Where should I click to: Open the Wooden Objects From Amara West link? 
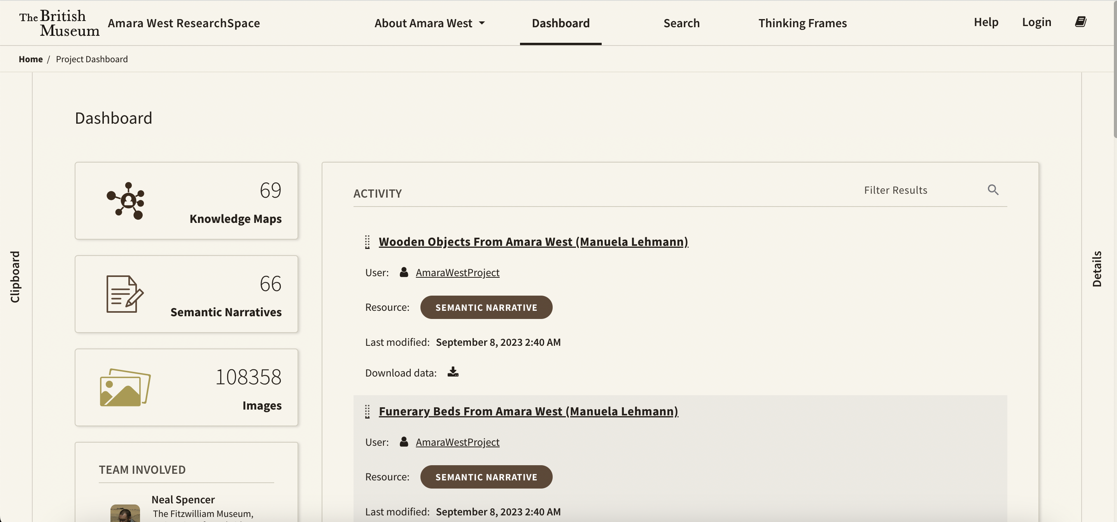[x=533, y=242]
